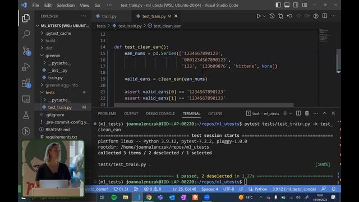Open Customize Layout button
Image resolution: width=359 pixels, height=202 pixels.
[x=305, y=5]
